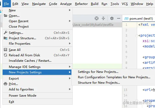Select Save All
Image resolution: width=155 pixels, height=108 pixels.
(37, 50)
